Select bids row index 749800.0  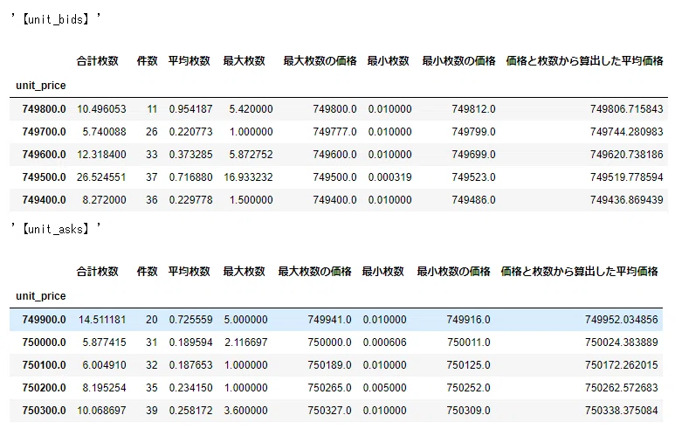coord(44,109)
